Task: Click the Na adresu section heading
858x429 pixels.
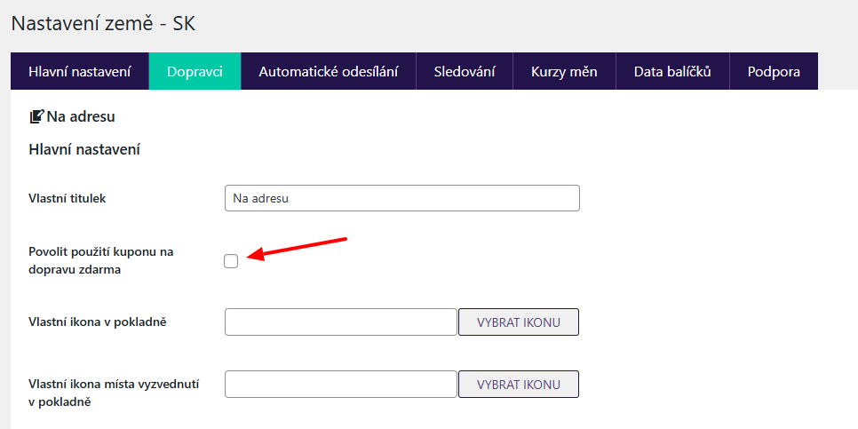Action: 81,116
